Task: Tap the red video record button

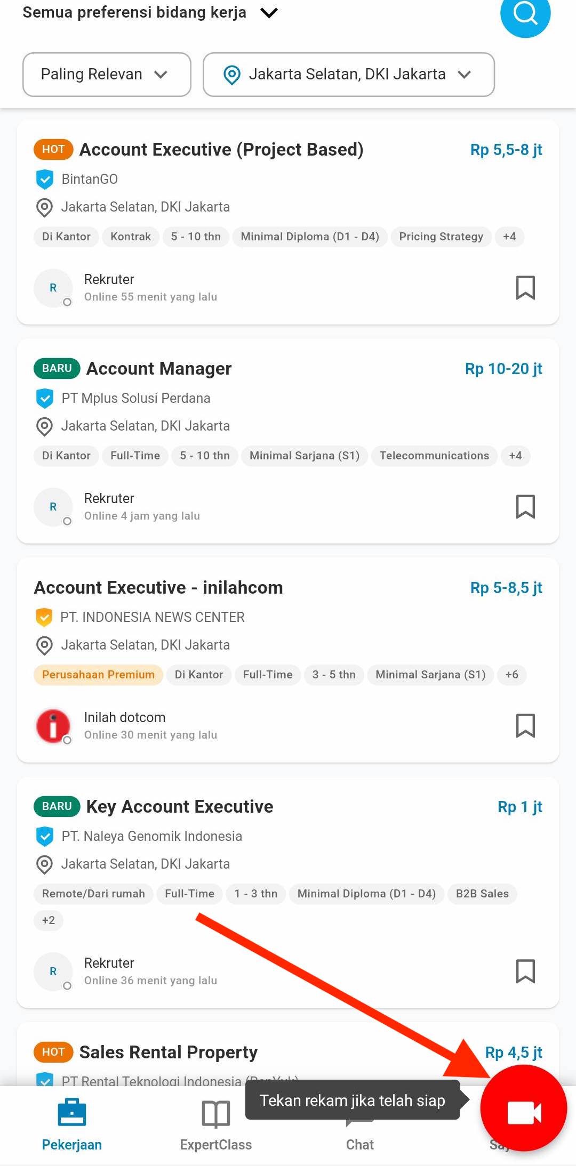Action: tap(524, 1108)
